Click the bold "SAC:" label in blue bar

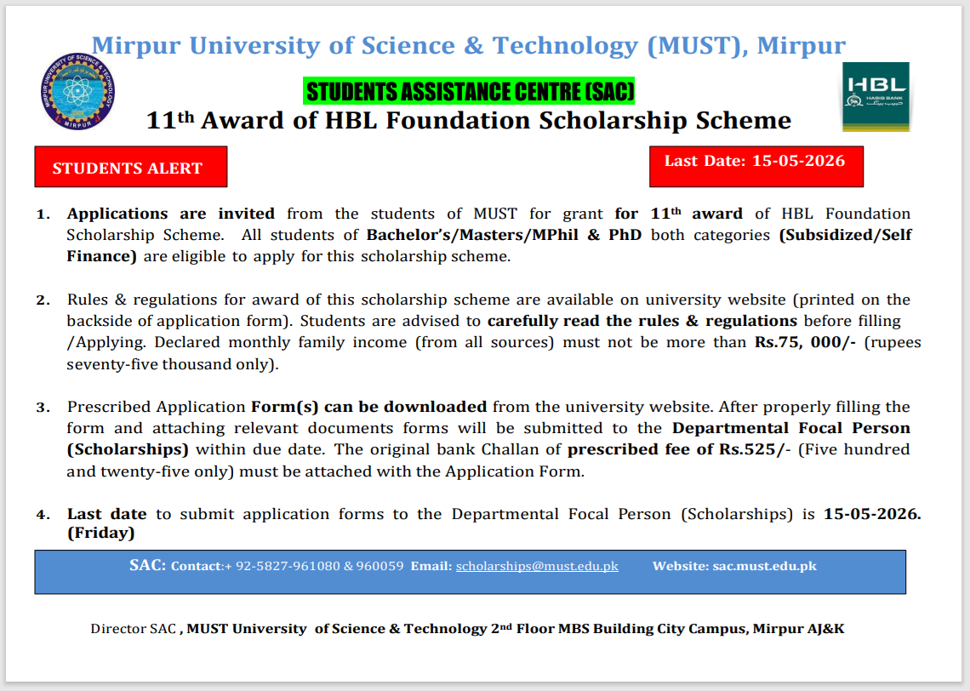click(147, 565)
